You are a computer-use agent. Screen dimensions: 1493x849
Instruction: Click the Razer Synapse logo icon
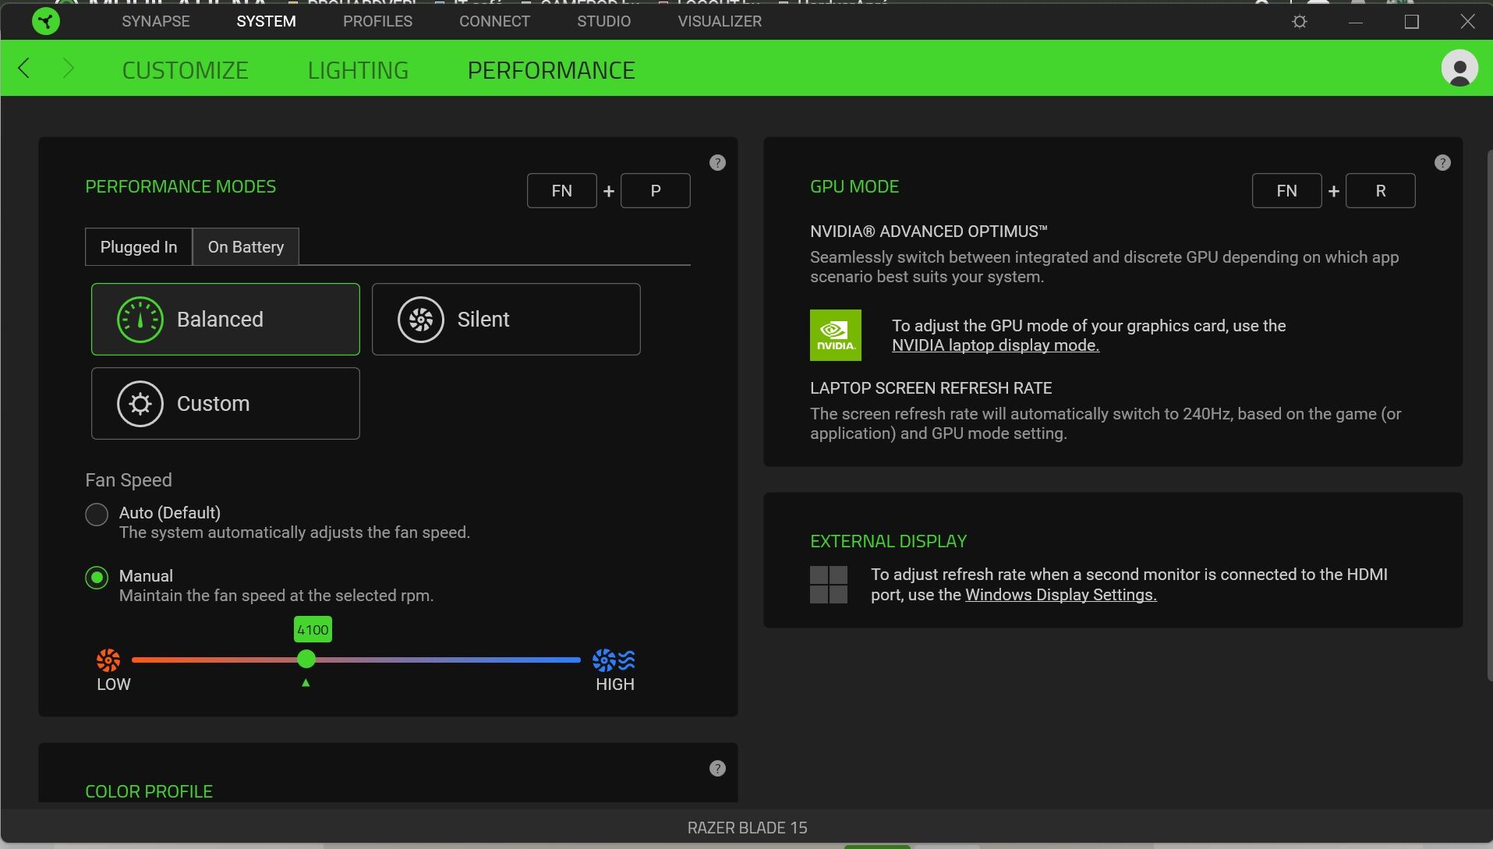tap(46, 21)
